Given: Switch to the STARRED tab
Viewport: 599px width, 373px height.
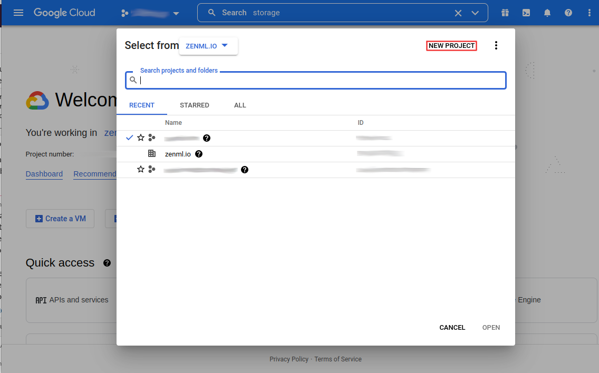Looking at the screenshot, I should [195, 105].
